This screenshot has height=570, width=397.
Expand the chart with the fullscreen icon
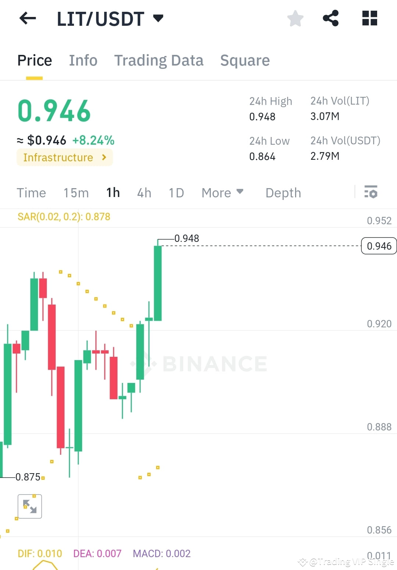[x=29, y=506]
